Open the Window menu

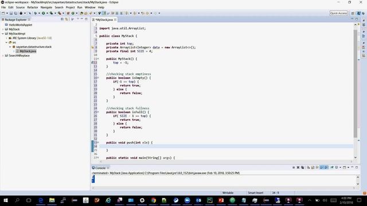[90, 7]
